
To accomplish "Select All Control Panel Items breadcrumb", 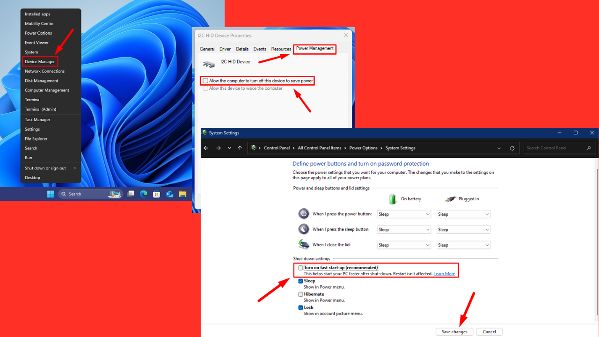I will tap(320, 148).
